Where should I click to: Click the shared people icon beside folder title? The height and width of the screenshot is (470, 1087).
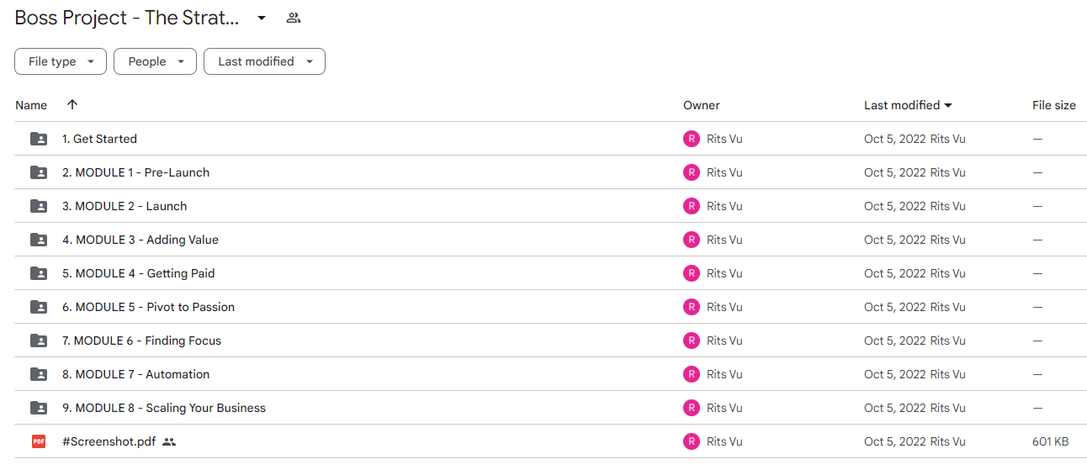pos(294,18)
